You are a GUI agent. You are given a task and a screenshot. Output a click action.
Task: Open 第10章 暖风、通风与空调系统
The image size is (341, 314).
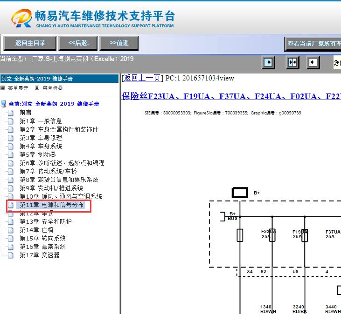click(x=61, y=196)
